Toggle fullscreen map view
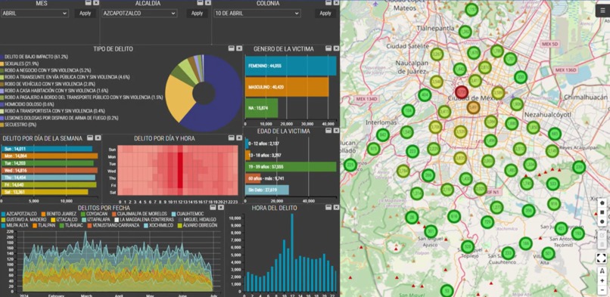Image resolution: width=610 pixels, height=297 pixels. click(x=602, y=258)
